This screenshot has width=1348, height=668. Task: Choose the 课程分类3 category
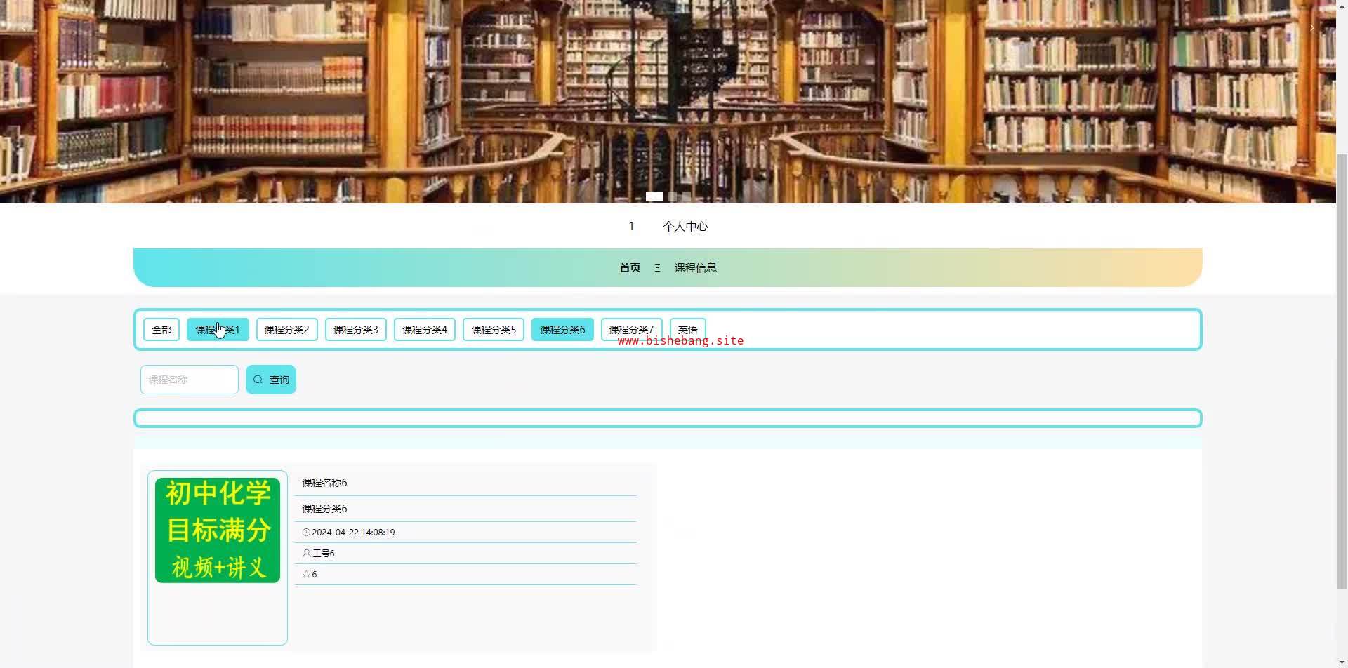[x=356, y=330]
